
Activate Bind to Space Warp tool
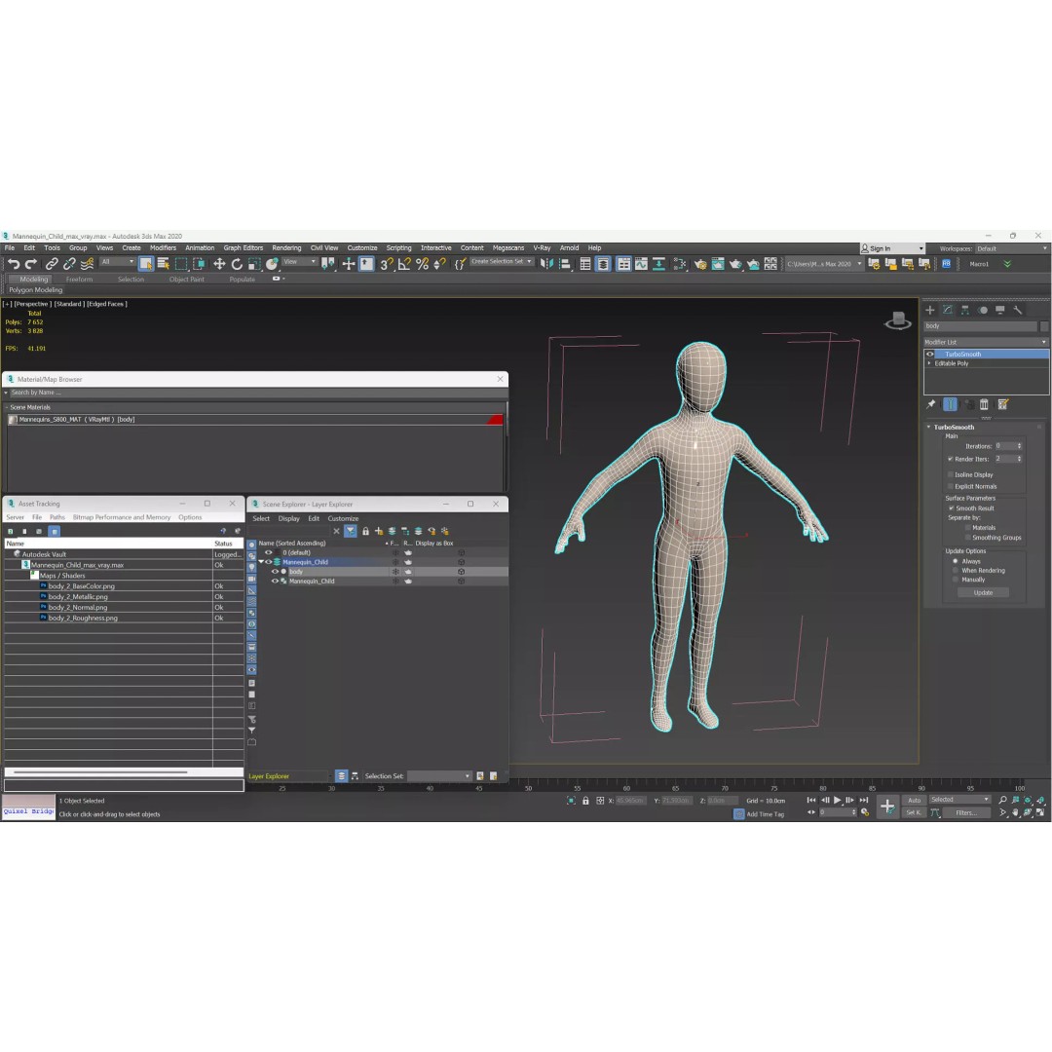[x=87, y=264]
